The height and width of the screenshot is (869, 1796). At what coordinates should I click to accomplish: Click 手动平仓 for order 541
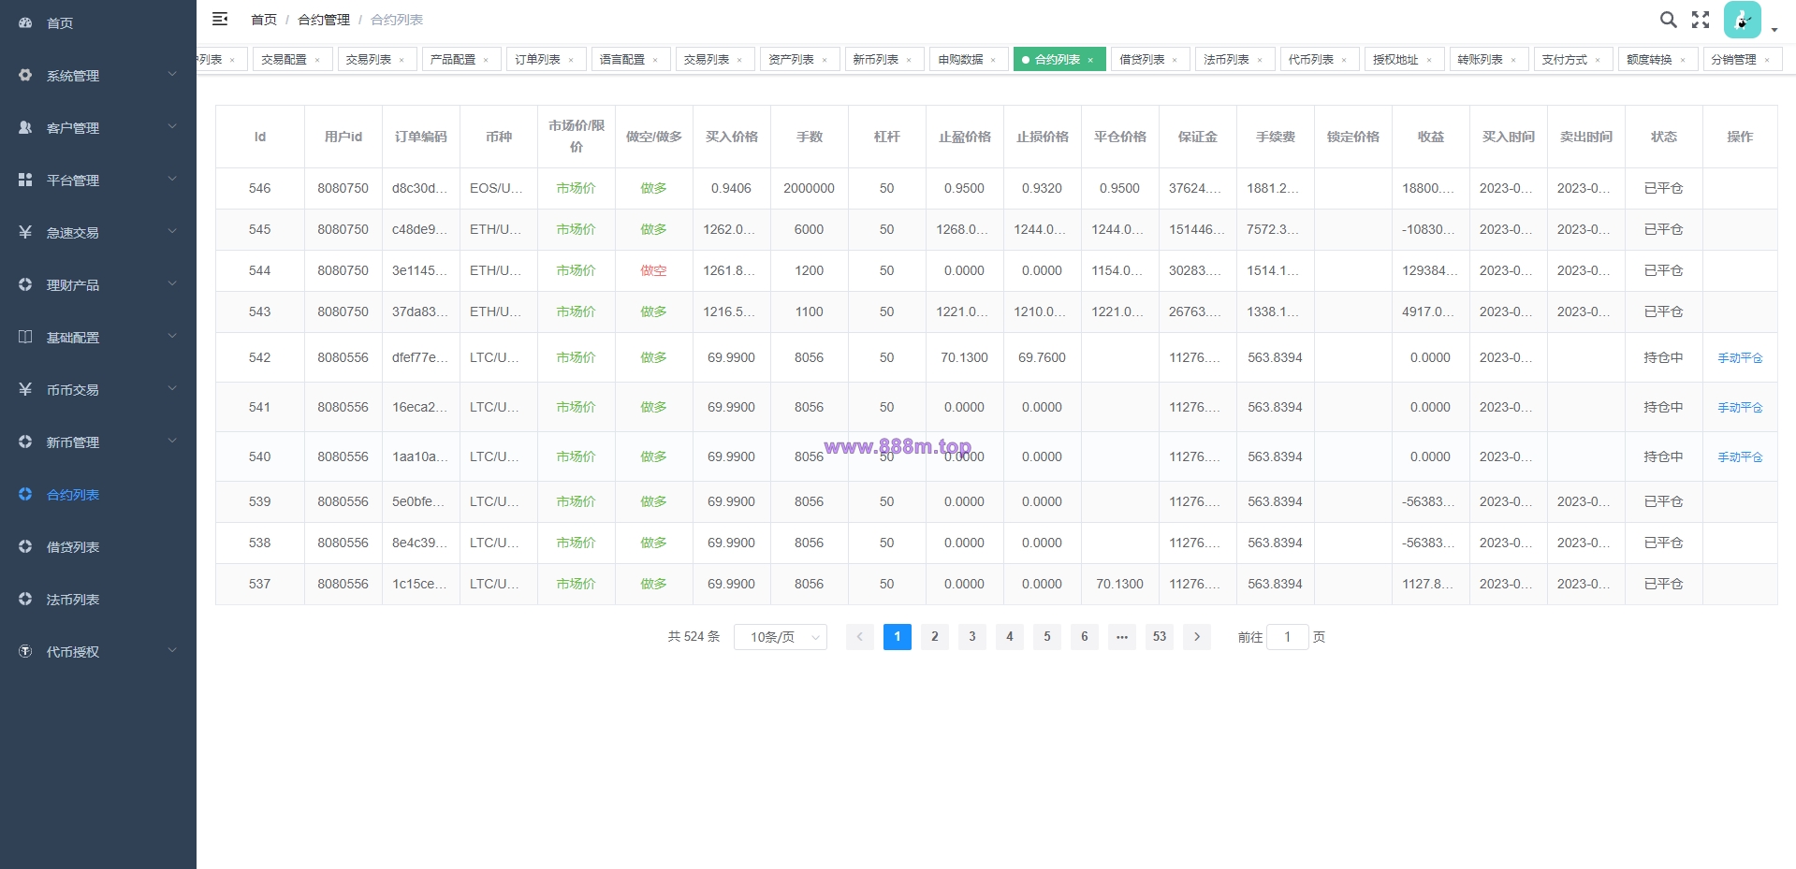(1740, 408)
